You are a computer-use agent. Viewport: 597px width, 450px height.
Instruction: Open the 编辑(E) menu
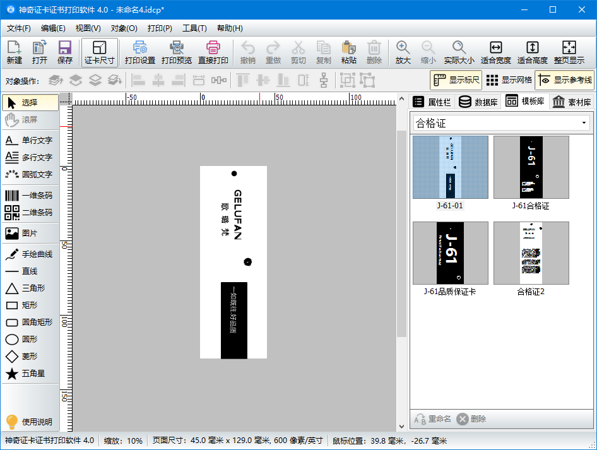click(x=53, y=28)
